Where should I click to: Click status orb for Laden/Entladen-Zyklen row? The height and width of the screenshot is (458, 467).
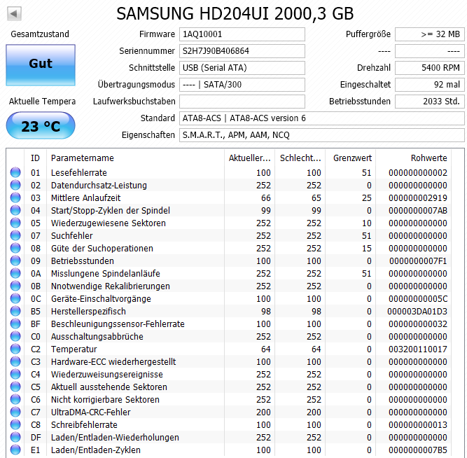(15, 450)
